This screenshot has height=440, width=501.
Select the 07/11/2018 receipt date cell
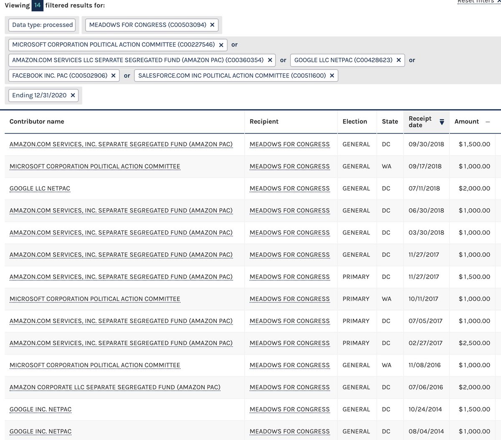pos(424,189)
